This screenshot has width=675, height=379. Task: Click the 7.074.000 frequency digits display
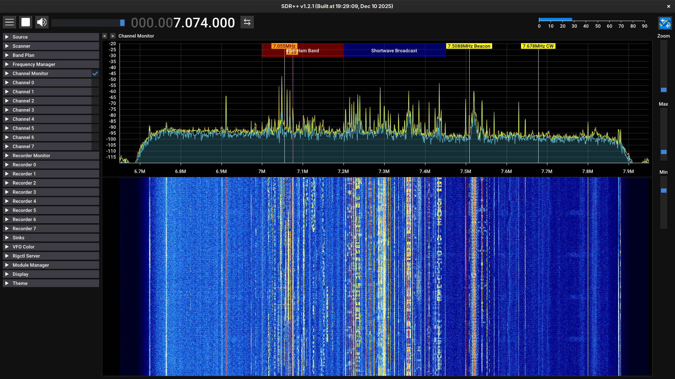[204, 23]
